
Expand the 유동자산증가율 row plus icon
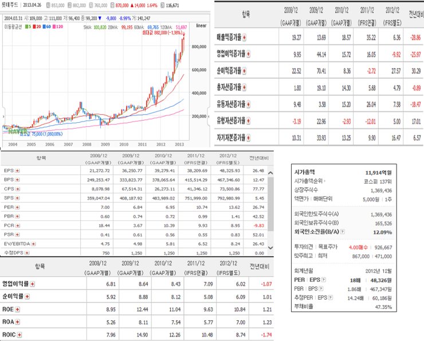(248, 104)
